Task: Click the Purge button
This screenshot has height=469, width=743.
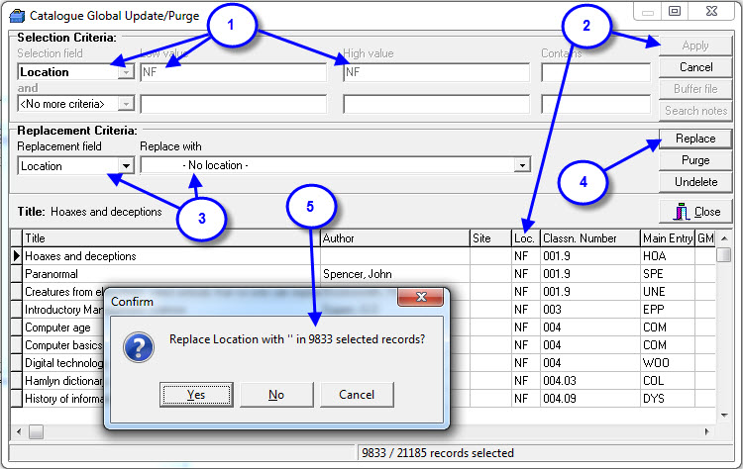Action: pyautogui.click(x=695, y=160)
